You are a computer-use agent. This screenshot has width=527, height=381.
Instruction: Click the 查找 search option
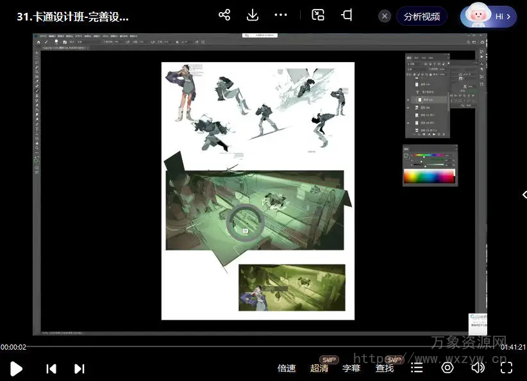385,368
